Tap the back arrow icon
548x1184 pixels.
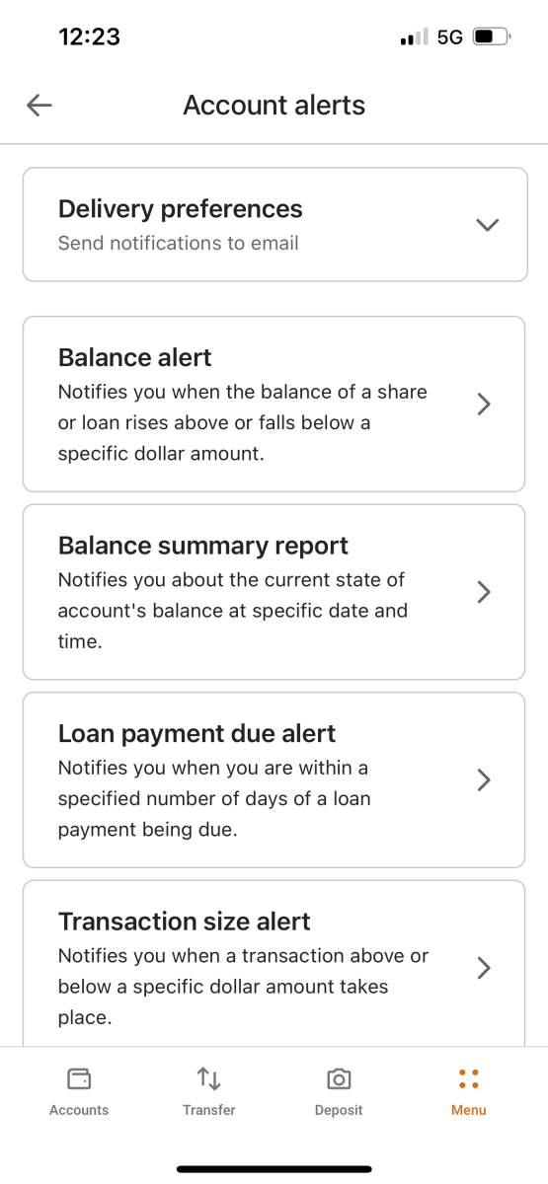coord(39,106)
